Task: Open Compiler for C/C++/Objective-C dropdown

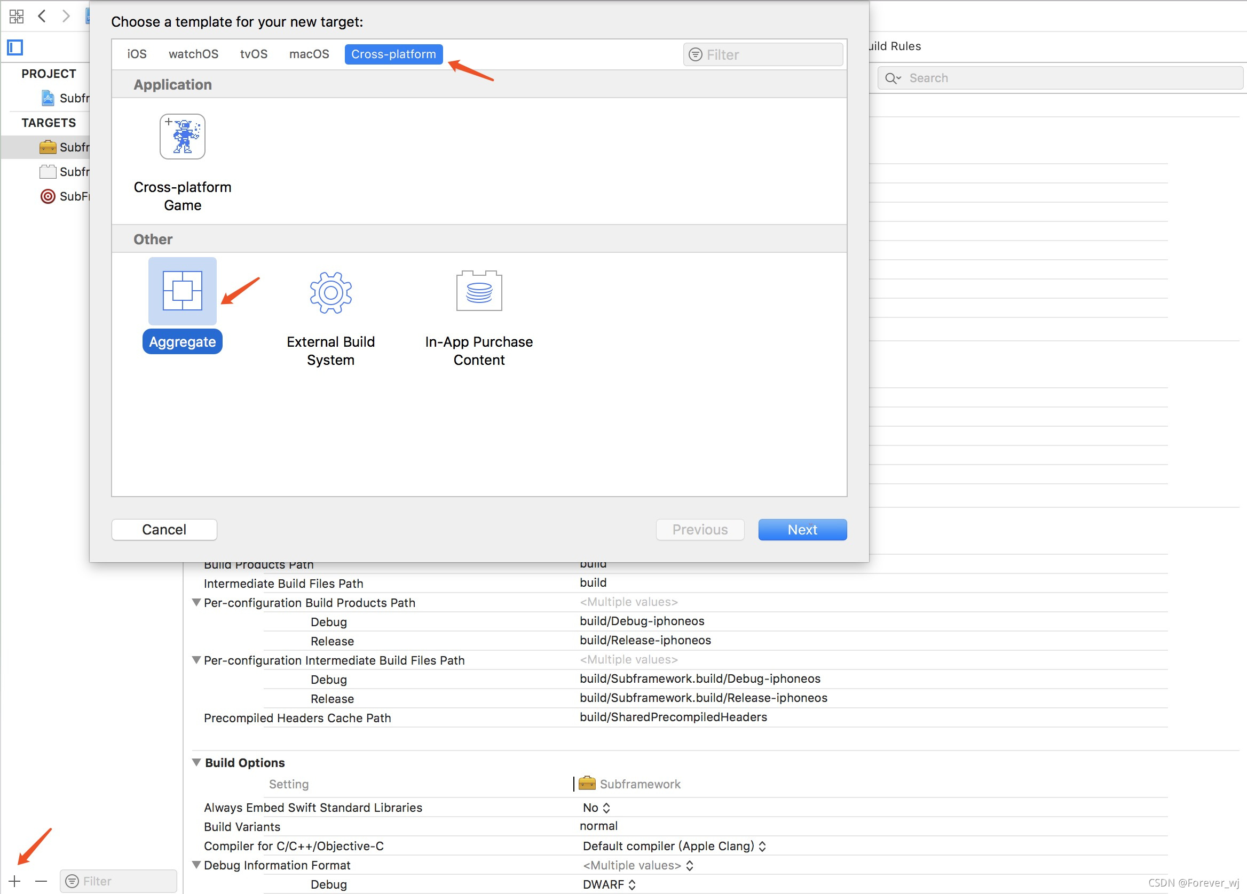Action: tap(674, 845)
